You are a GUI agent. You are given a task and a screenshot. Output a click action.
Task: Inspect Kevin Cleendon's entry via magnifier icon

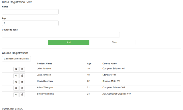(x=16, y=82)
